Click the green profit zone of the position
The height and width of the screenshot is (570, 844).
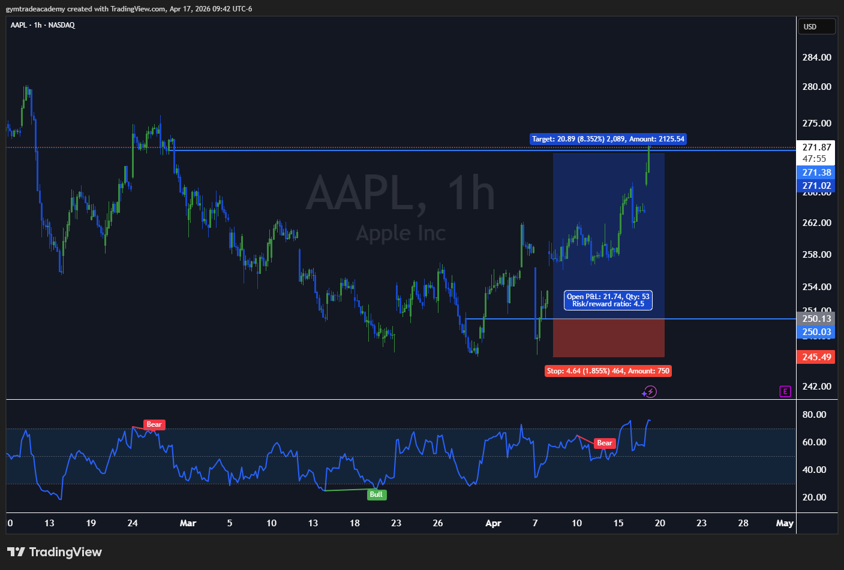(608, 236)
